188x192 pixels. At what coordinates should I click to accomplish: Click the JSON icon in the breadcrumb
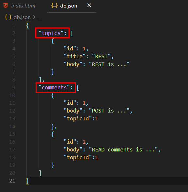click(x=8, y=17)
